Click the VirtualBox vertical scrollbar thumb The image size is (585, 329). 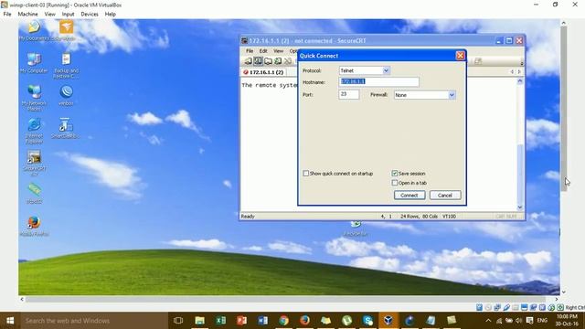563,108
